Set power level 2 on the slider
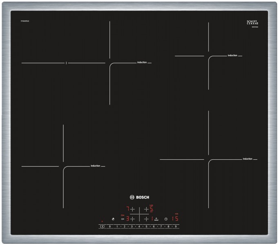The height and width of the screenshot is (245, 279). [124, 227]
